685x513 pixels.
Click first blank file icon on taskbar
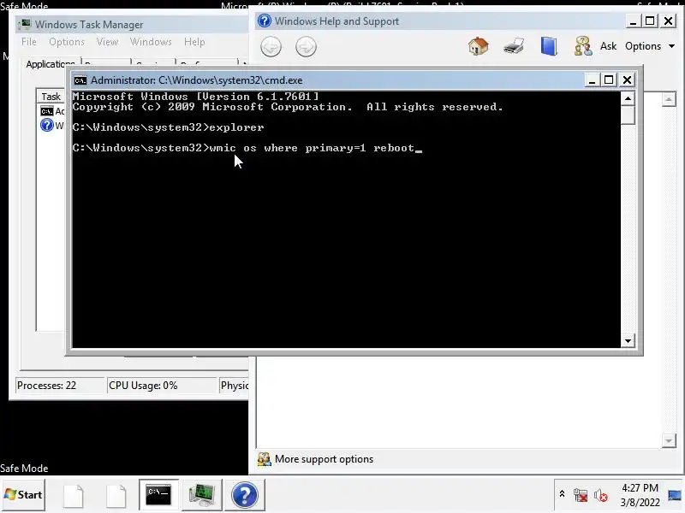pyautogui.click(x=74, y=496)
